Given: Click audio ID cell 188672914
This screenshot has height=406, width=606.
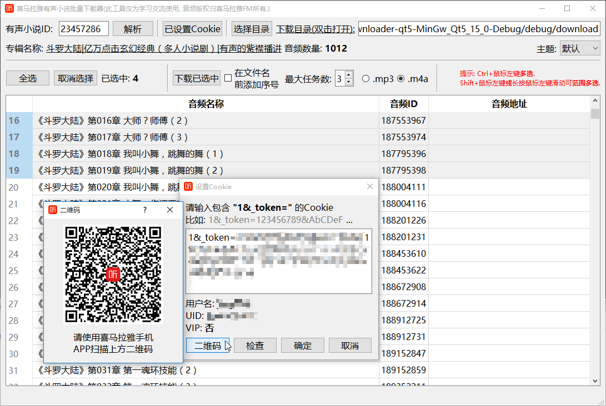Looking at the screenshot, I should click(x=403, y=304).
